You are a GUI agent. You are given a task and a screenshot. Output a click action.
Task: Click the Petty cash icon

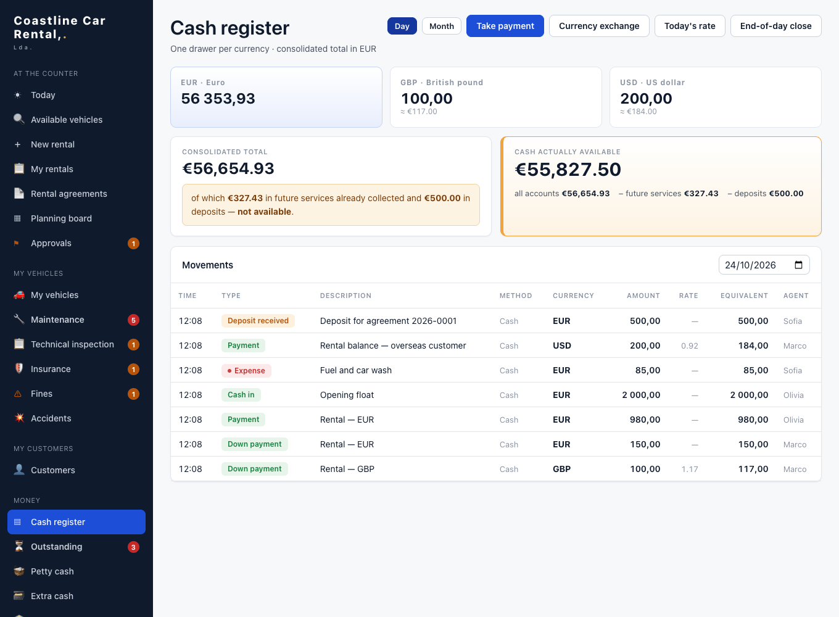pos(19,571)
